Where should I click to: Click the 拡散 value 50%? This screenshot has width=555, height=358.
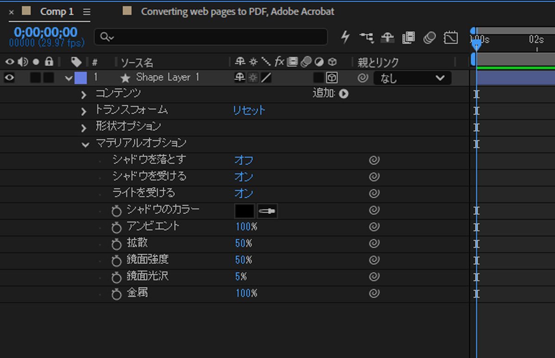pos(243,243)
